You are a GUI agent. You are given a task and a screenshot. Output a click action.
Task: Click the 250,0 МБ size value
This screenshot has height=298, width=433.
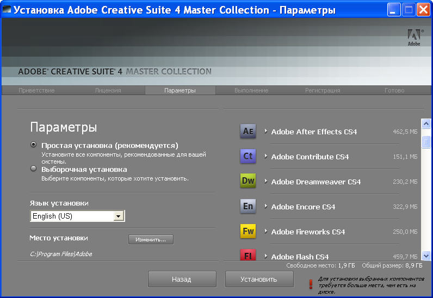pyautogui.click(x=405, y=232)
